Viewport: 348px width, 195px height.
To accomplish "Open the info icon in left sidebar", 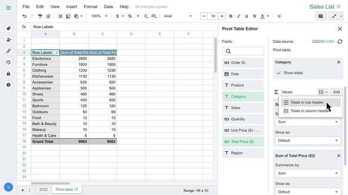I will (9, 85).
